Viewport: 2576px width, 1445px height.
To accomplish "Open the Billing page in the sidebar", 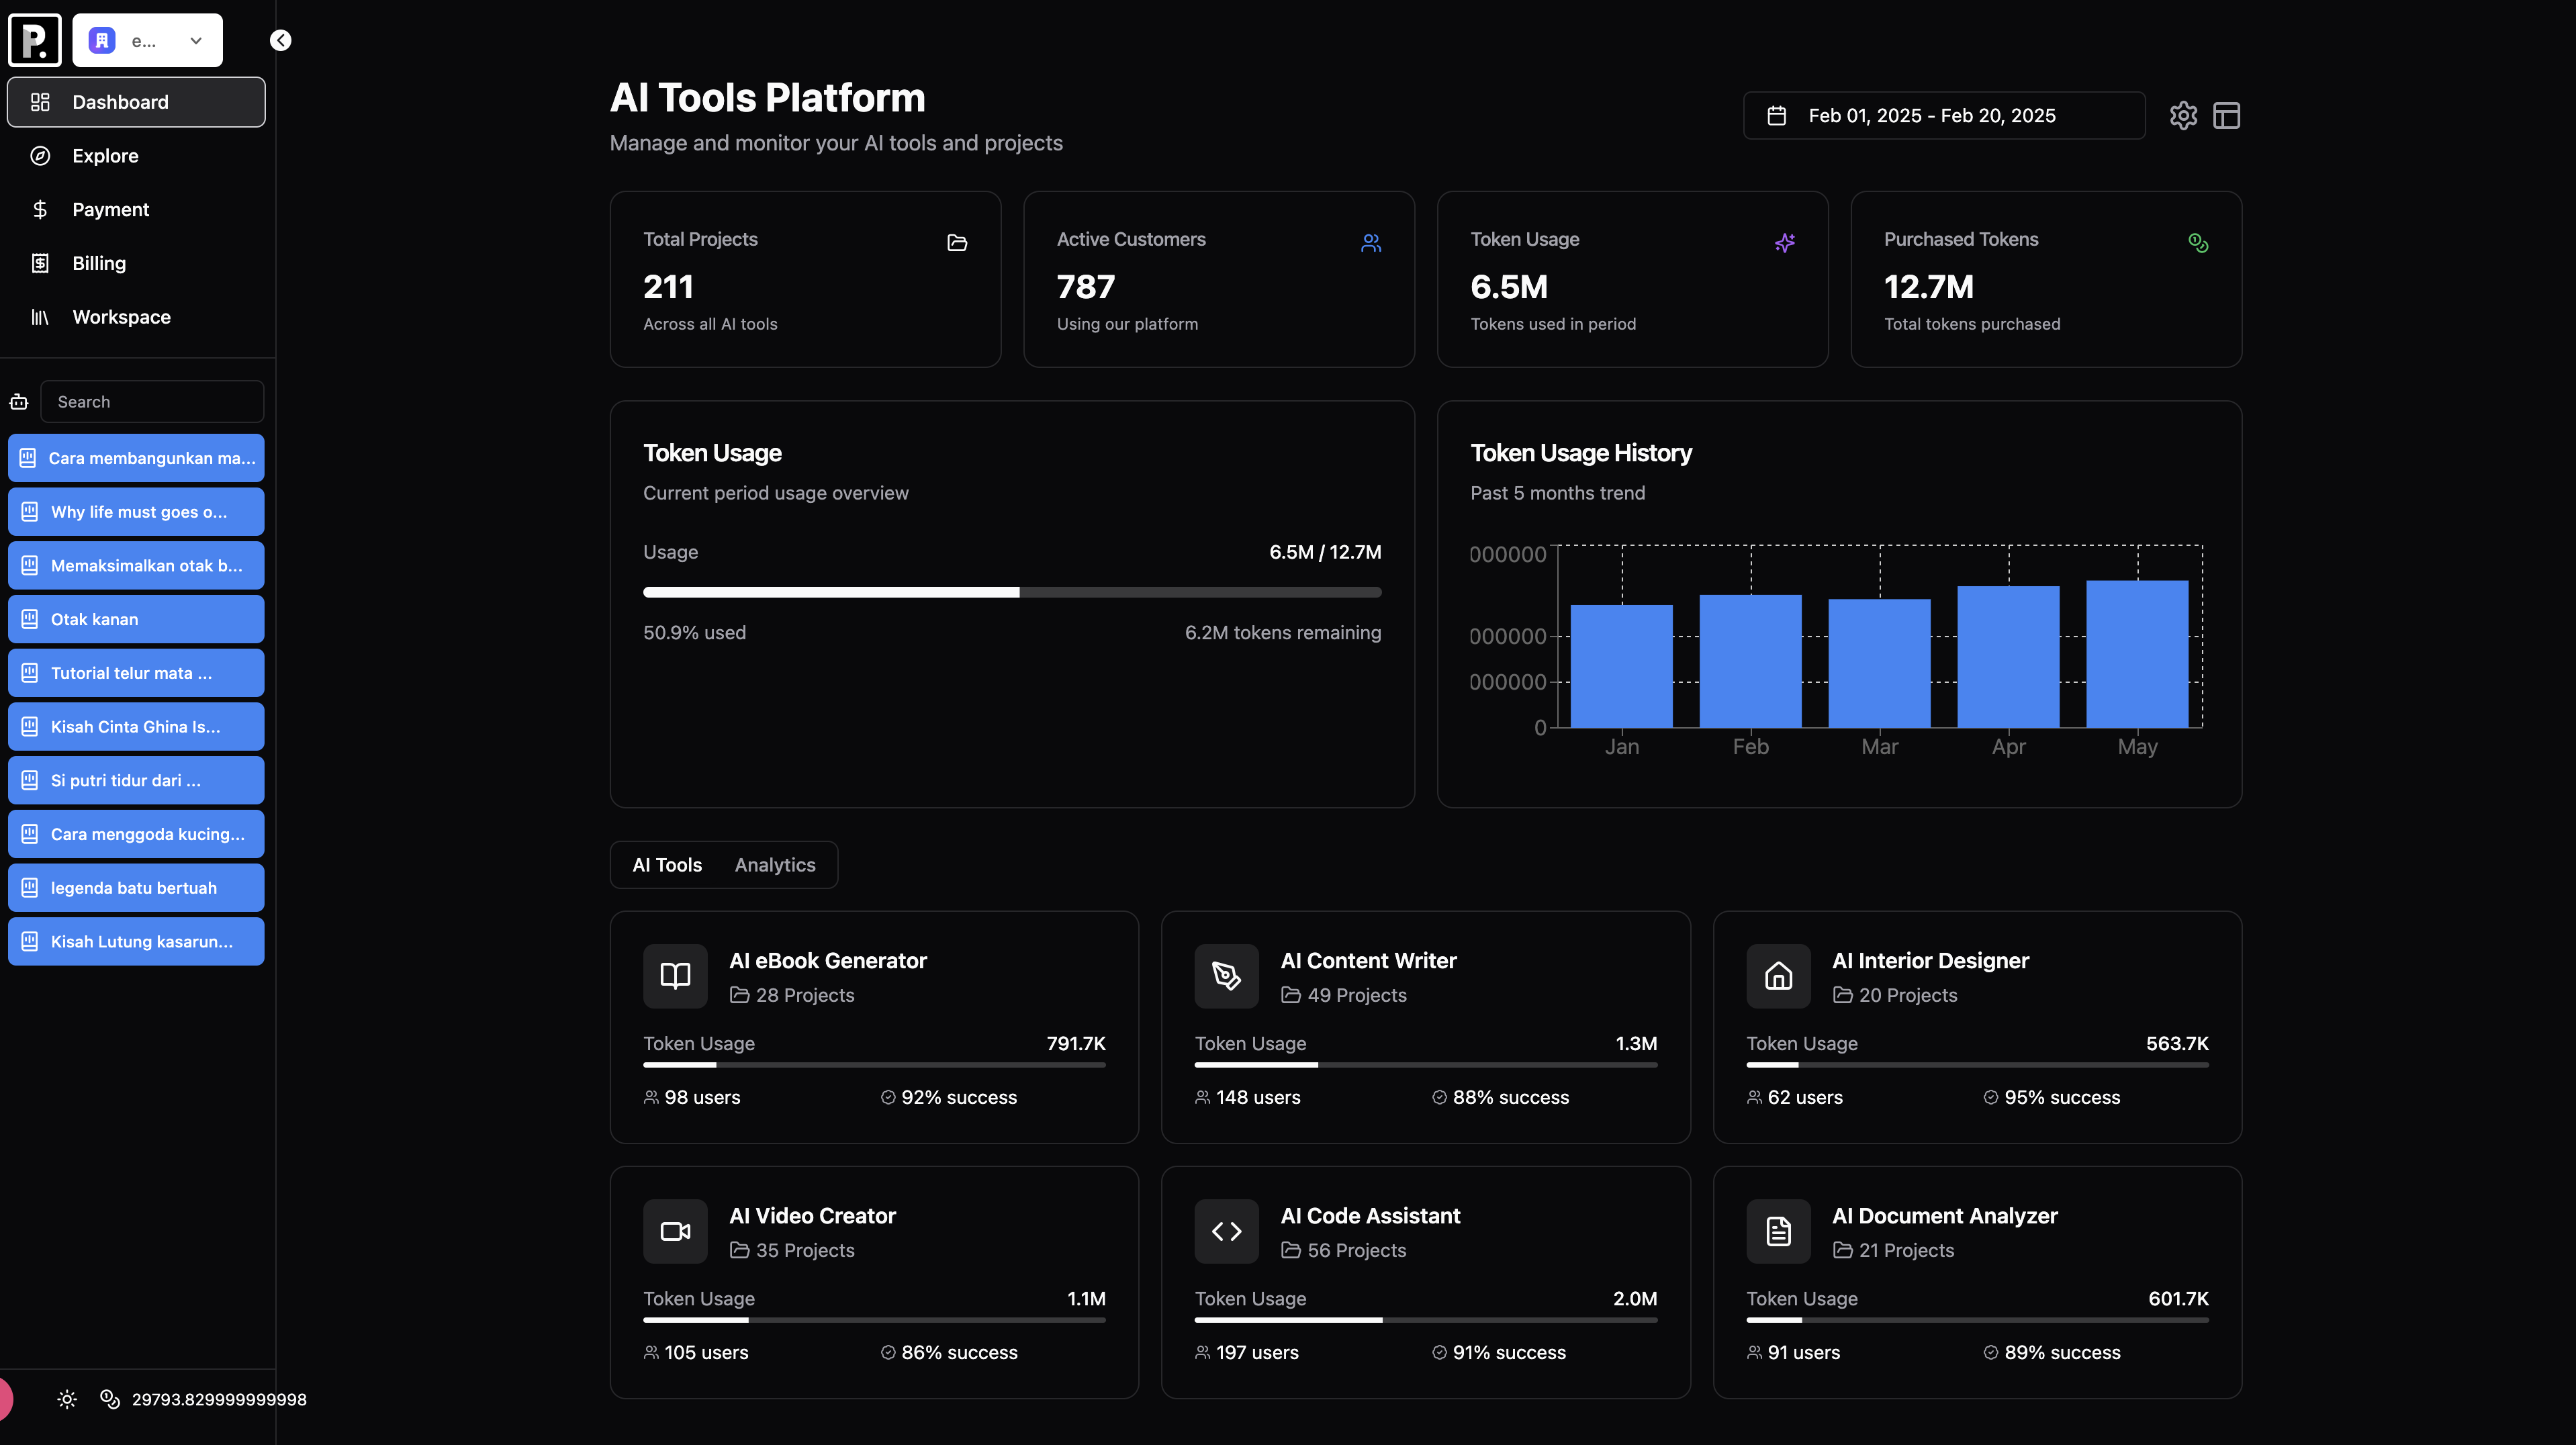I will click(x=99, y=263).
